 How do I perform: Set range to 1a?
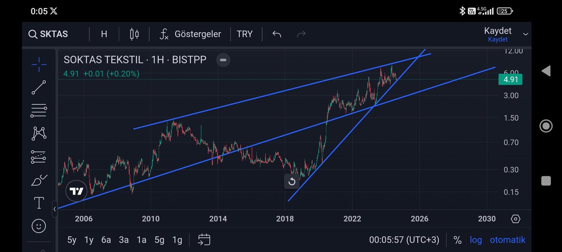tap(141, 240)
